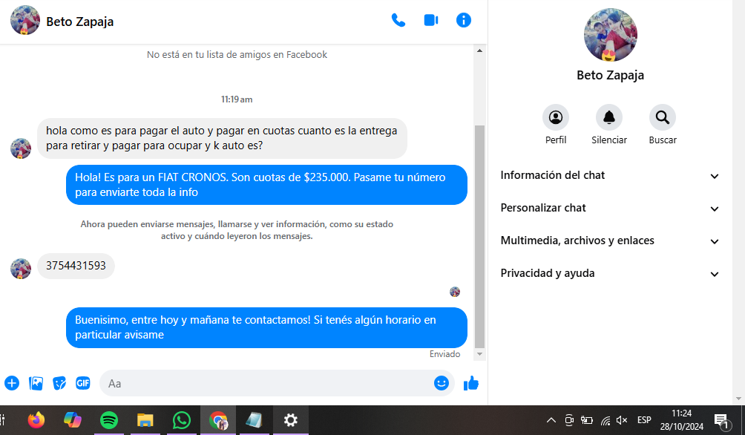Open WhatsApp from the taskbar

coord(182,420)
